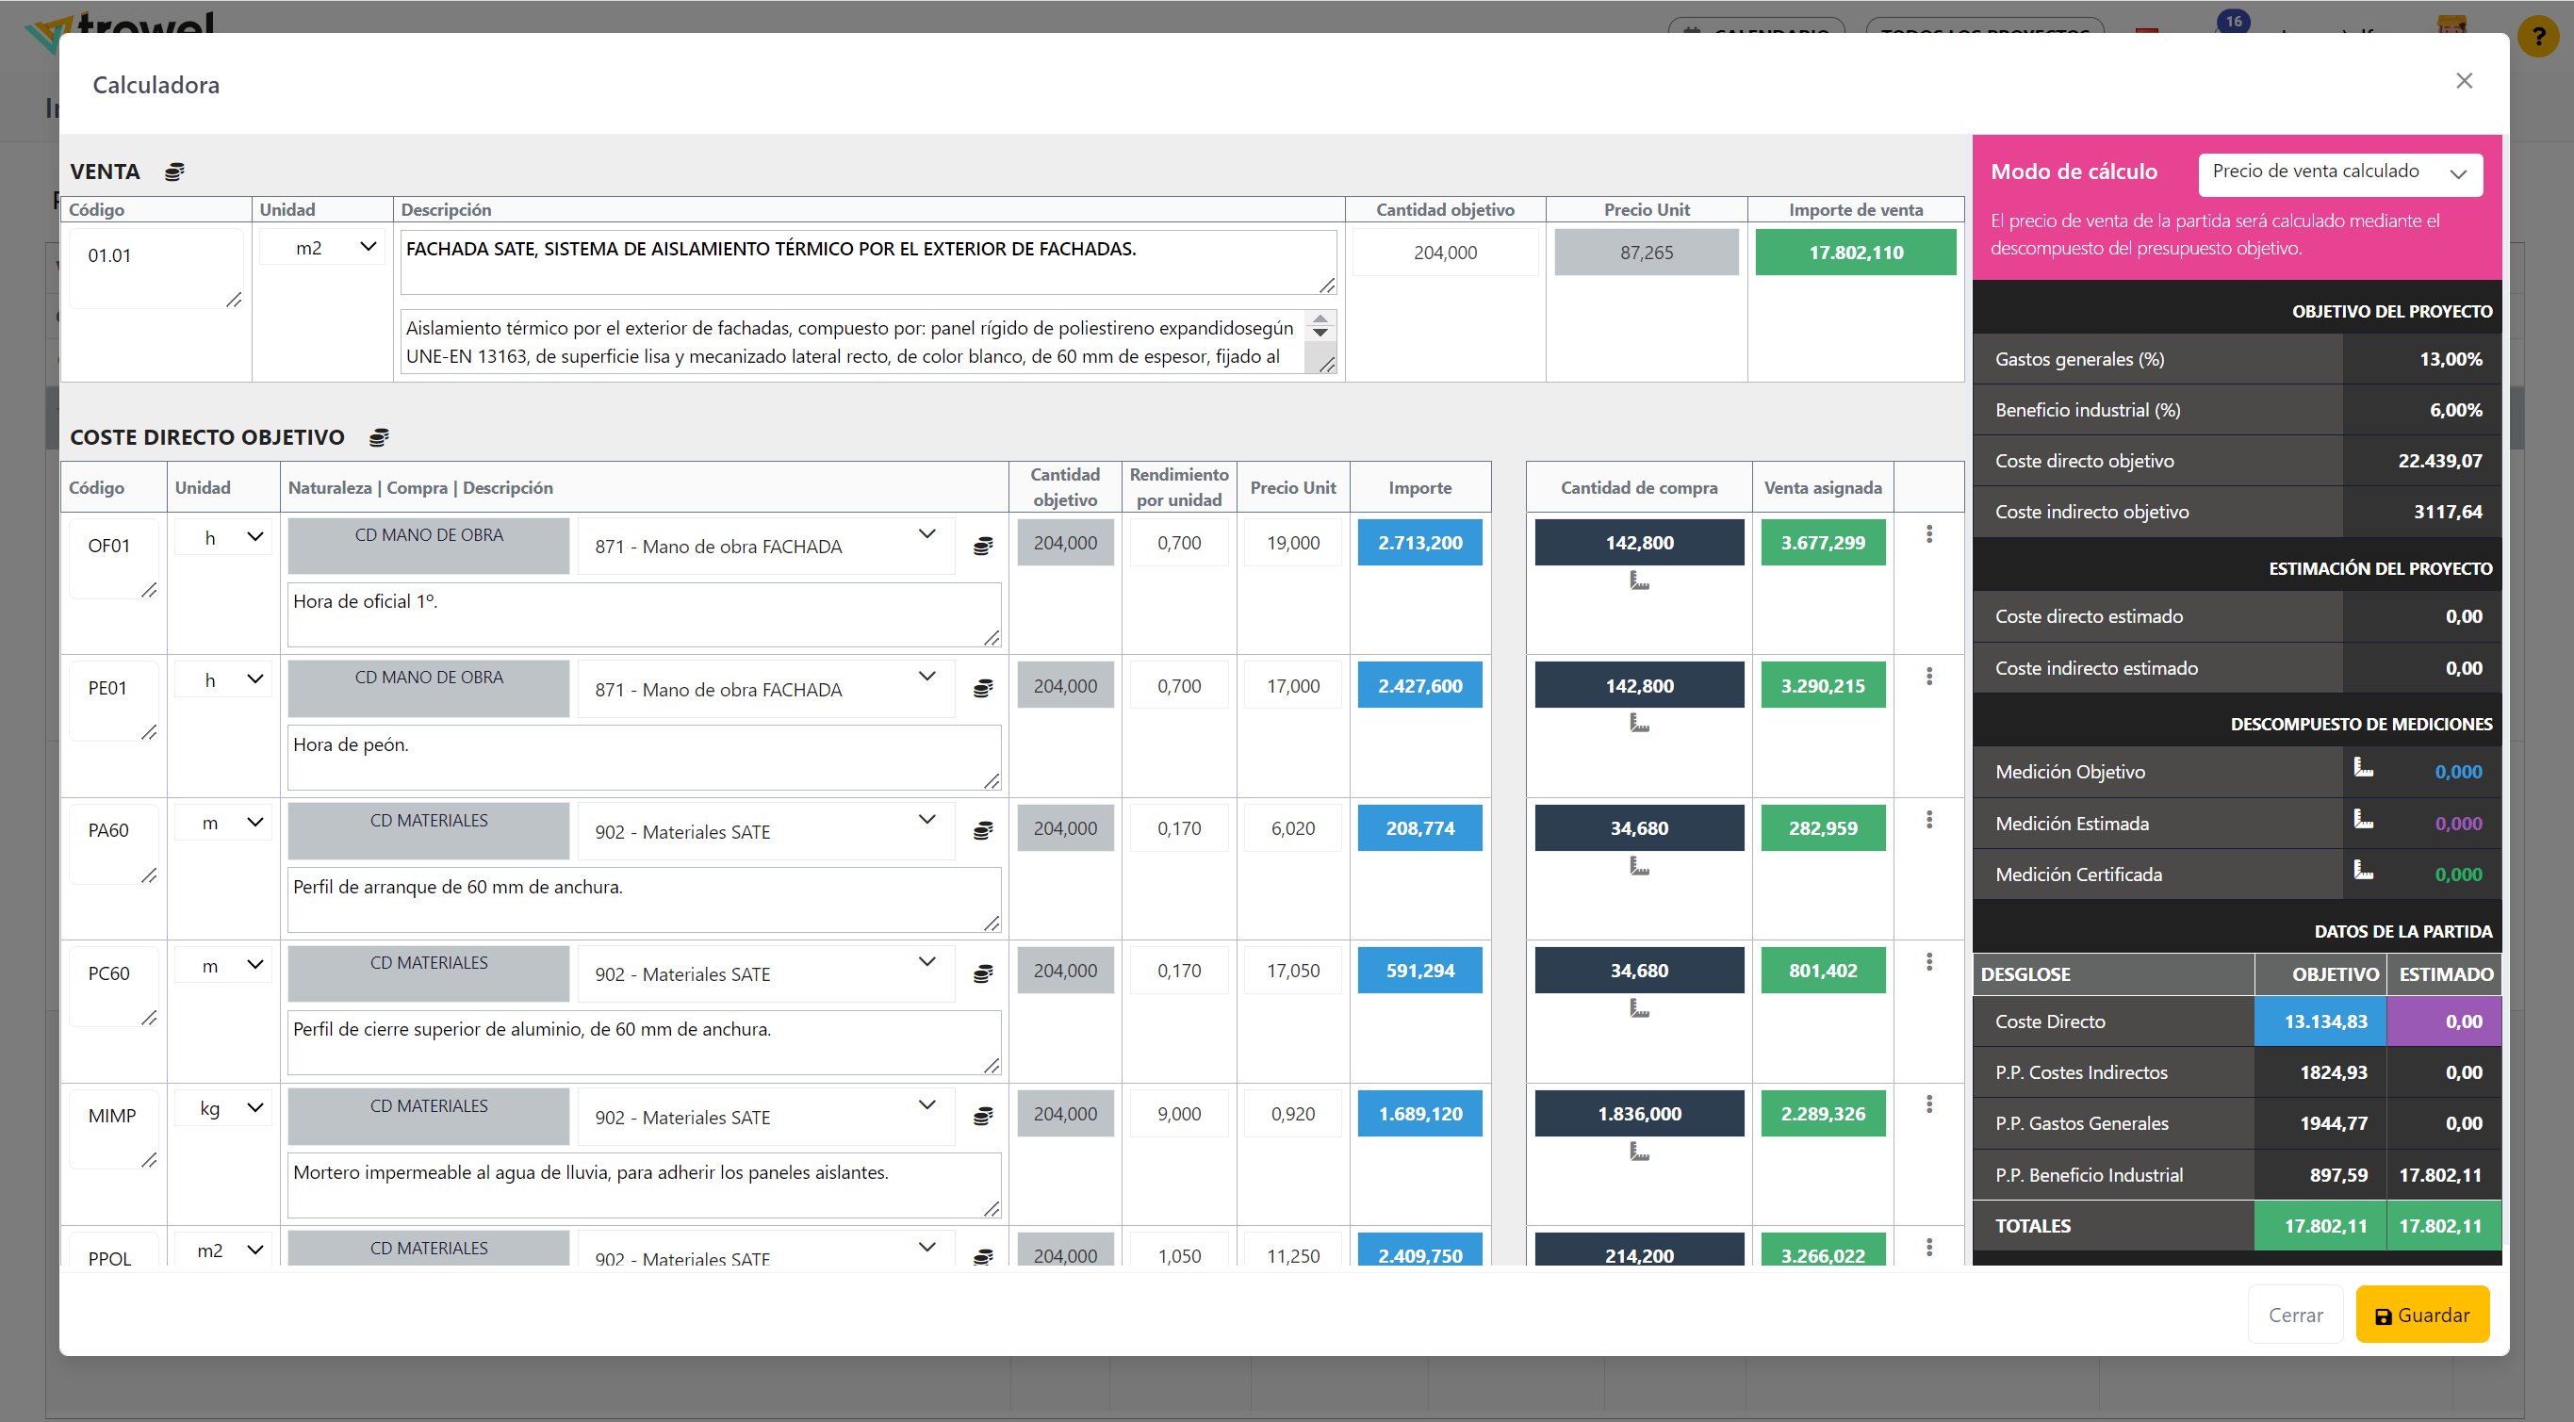Screen dimensions: 2574x1422
Task: Open three-dot menu for MIMP row
Action: [x=1928, y=1104]
